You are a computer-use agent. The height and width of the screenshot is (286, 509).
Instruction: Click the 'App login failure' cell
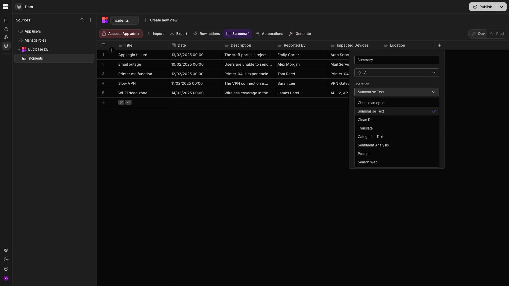pos(142,55)
